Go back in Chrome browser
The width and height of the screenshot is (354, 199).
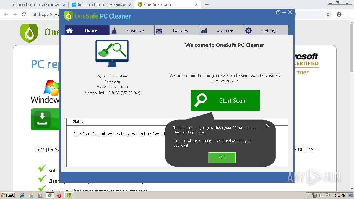coord(6,14)
